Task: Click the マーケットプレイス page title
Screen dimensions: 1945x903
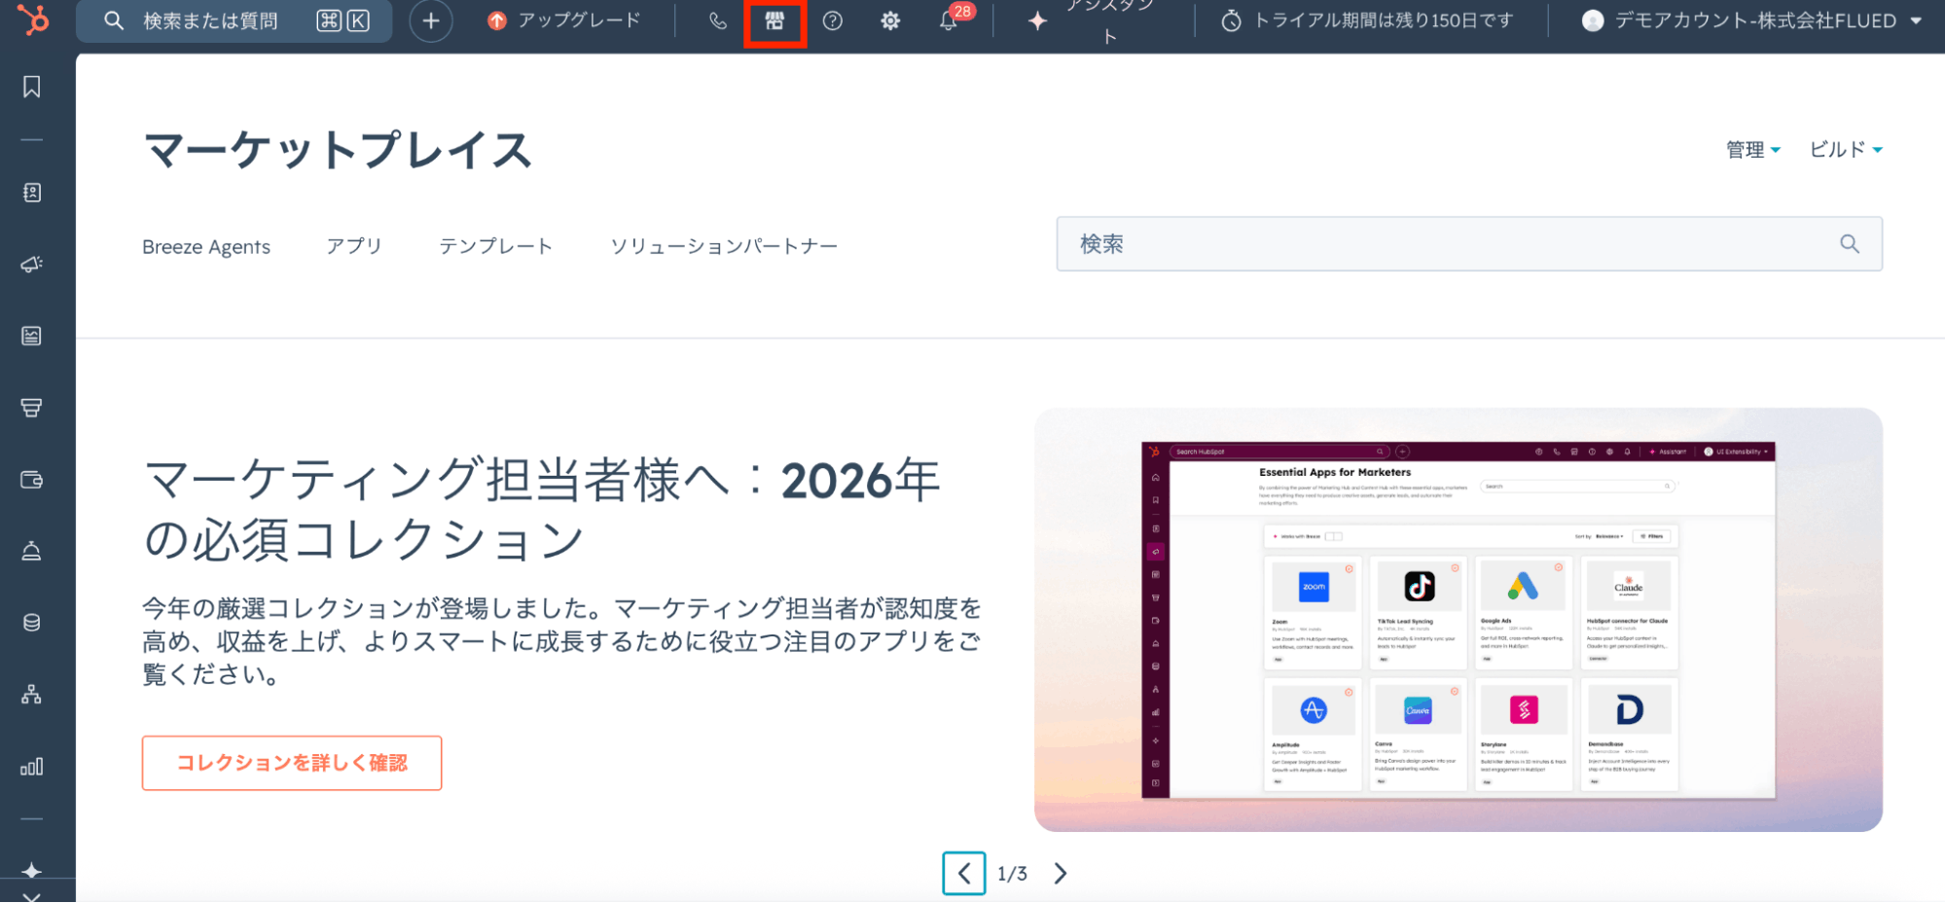Action: tap(338, 151)
